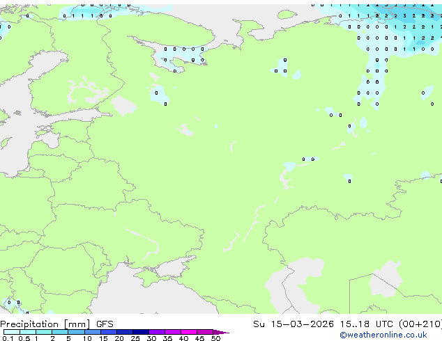Image resolution: width=442 pixels, height=341 pixels.
Task: Click the '0.5' legend scale label
Action: point(24,338)
